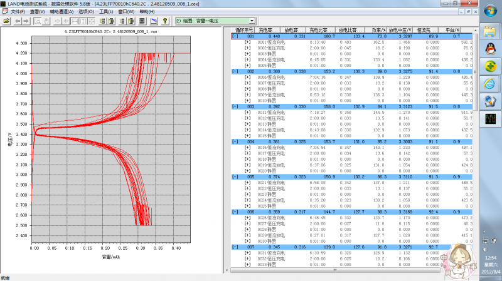This screenshot has height=281, width=502.
Task: Click the back arrow toolbar icon
Action: pyautogui.click(x=18, y=21)
